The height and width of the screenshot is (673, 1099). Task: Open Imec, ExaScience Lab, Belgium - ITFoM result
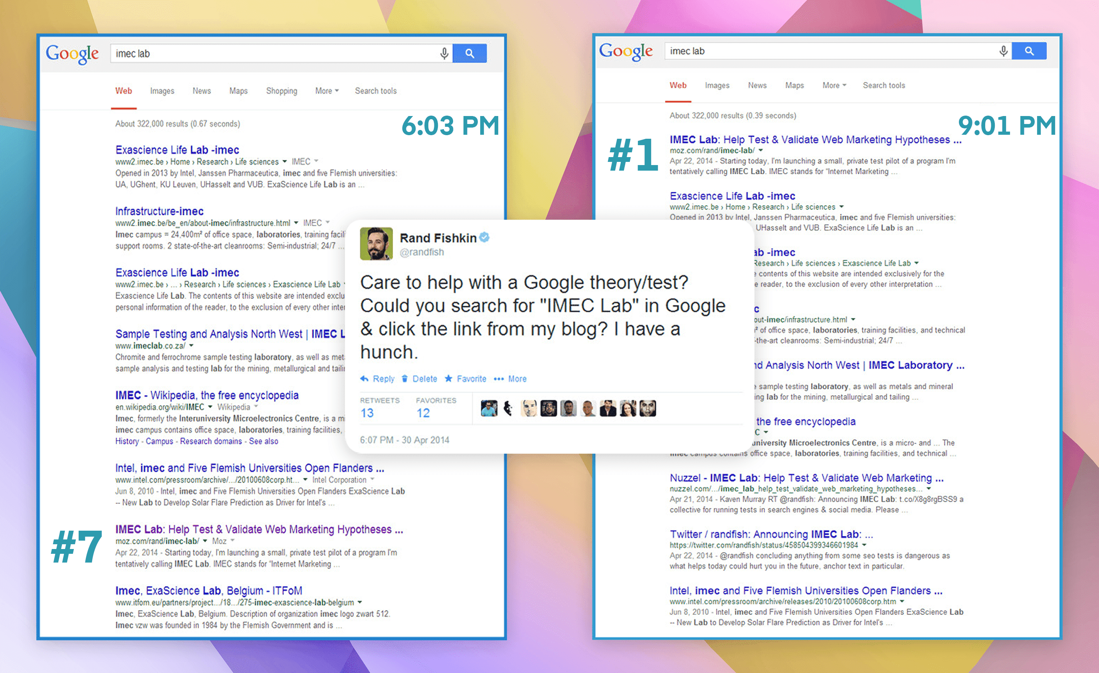[x=209, y=590]
